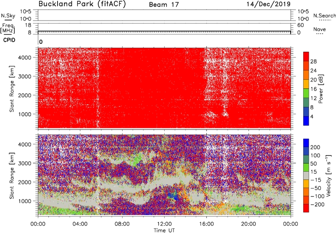Click the 'Buckland Park (fitACF)' title
This screenshot has height=233, width=336.
tap(82, 4)
